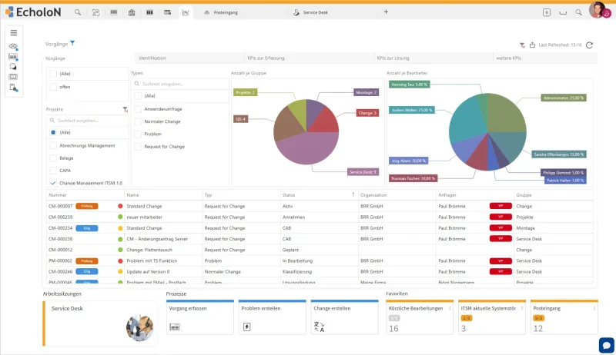Tick the offen checkbox under Vorgänge
The width and height of the screenshot is (616, 355).
(x=52, y=87)
